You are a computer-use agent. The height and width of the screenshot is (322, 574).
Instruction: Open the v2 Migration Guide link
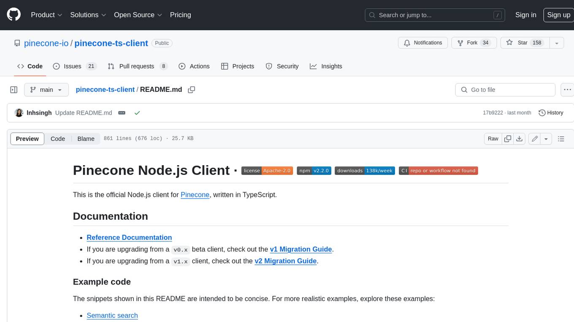(286, 261)
